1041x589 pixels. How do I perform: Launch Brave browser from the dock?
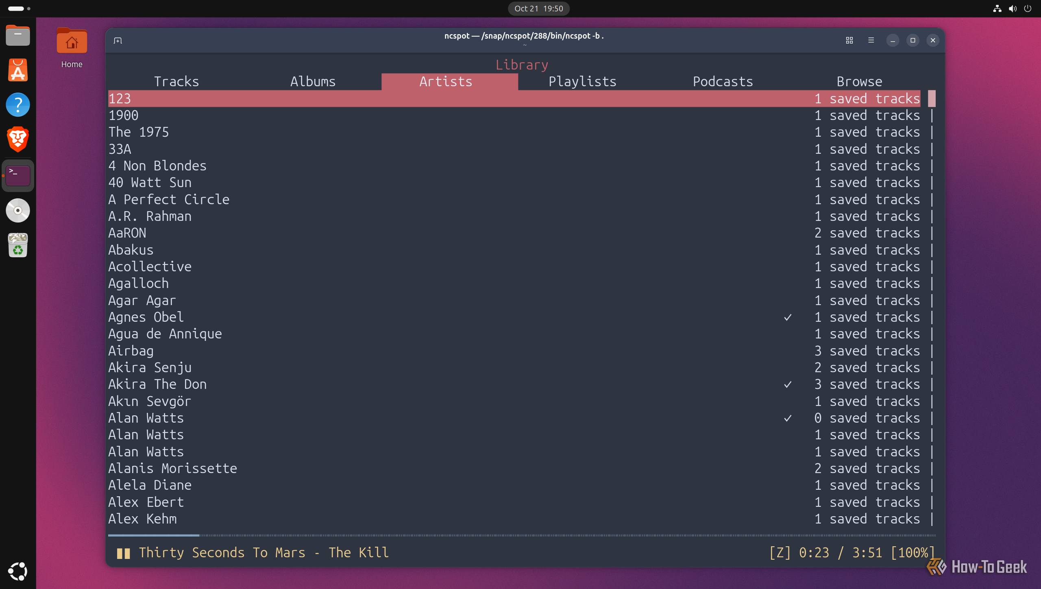[x=18, y=139]
